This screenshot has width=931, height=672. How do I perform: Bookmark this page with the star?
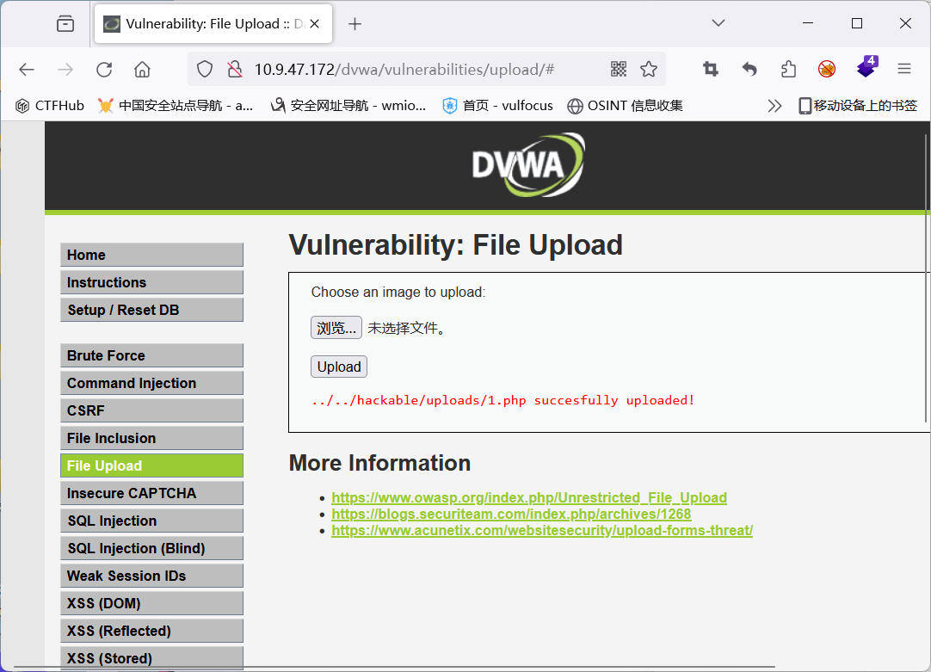(x=649, y=69)
